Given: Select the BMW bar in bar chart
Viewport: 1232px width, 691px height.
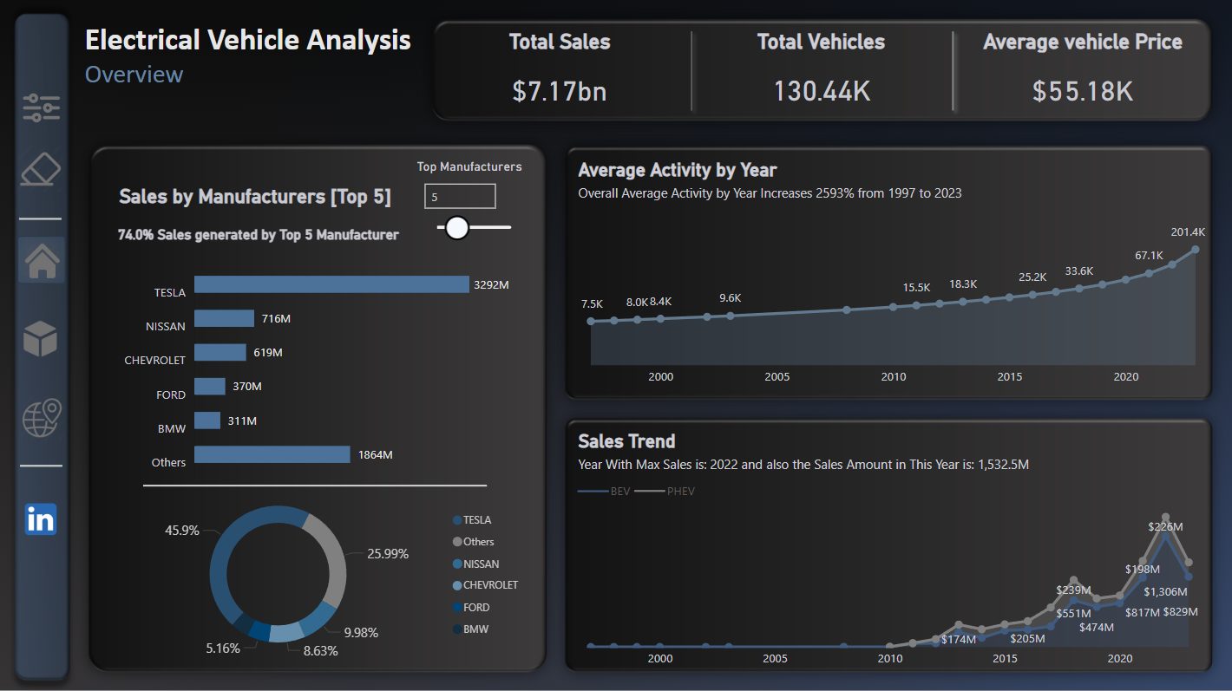Looking at the screenshot, I should point(207,420).
